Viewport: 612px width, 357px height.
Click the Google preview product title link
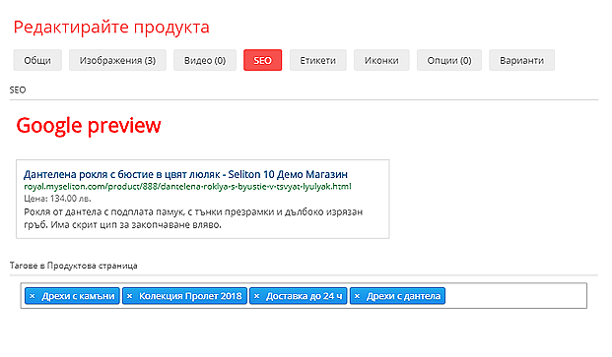click(x=185, y=174)
